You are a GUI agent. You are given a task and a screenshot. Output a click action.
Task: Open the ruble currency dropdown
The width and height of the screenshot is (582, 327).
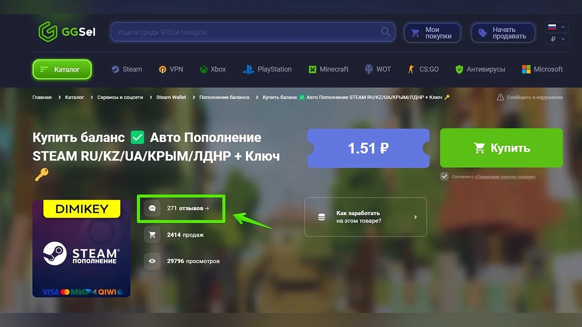point(556,39)
